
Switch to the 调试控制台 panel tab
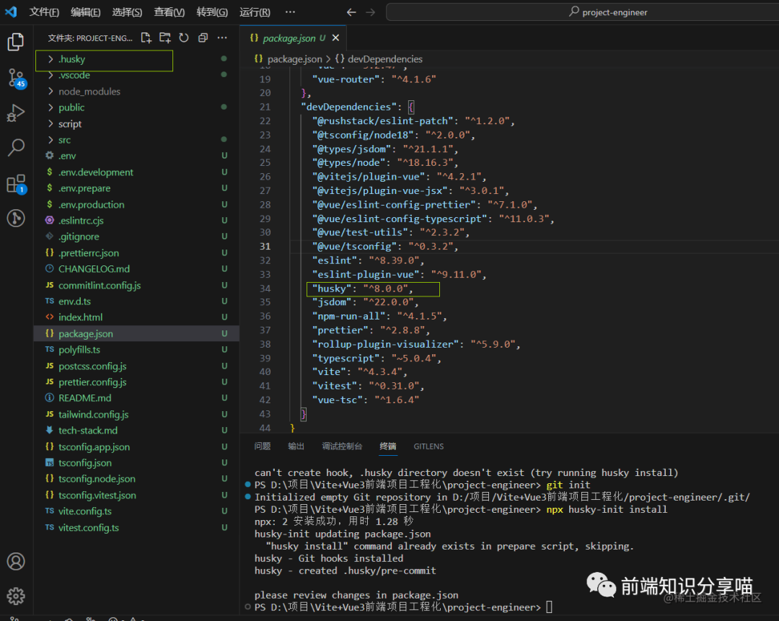(342, 446)
